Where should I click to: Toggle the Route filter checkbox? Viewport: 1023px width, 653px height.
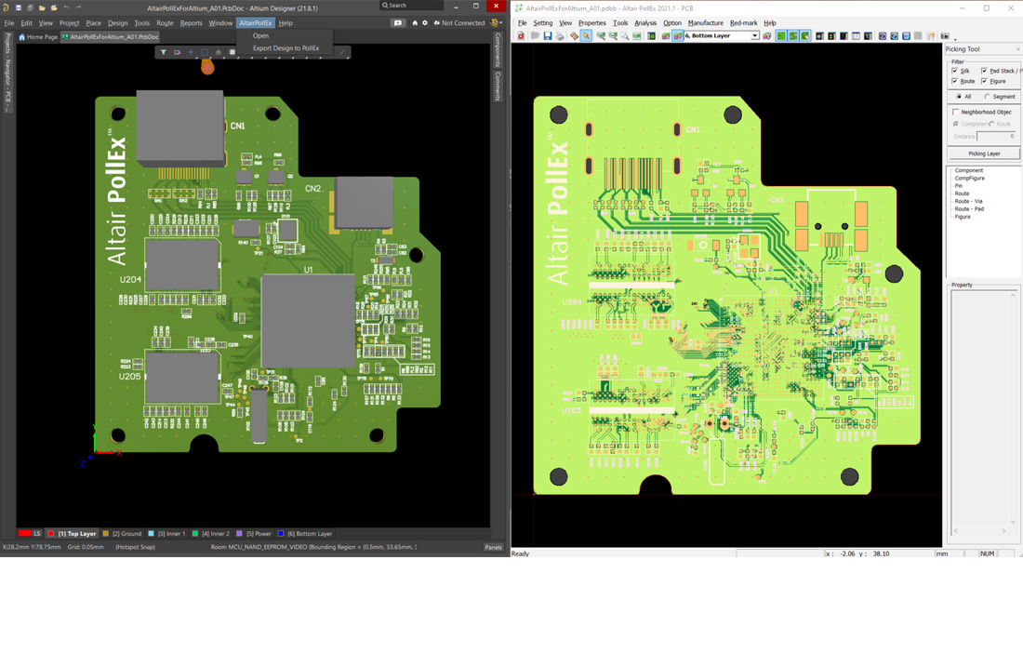(955, 81)
